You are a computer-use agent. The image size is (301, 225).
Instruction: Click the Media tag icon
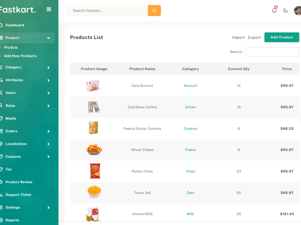tap(1, 118)
